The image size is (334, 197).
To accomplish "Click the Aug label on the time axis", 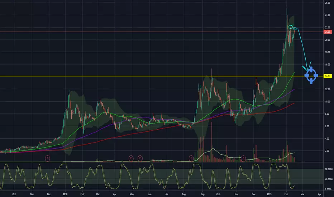I will tap(184, 194).
